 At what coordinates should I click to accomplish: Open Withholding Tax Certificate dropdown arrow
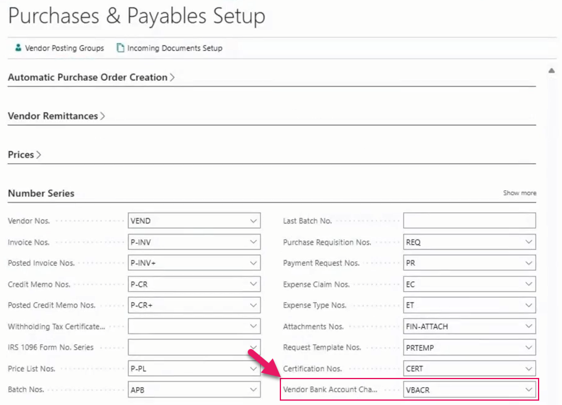pos(253,326)
